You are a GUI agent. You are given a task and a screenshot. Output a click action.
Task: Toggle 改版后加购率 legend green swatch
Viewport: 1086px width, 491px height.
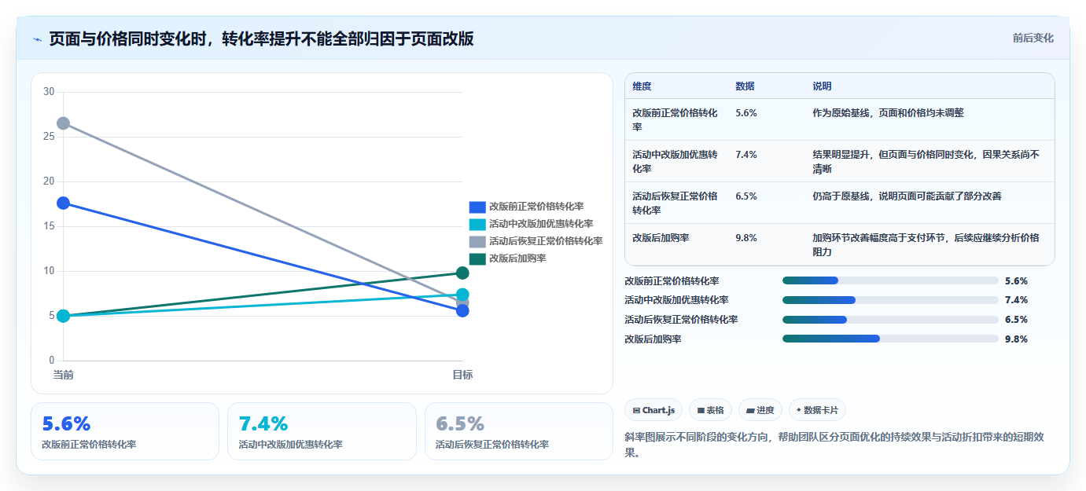click(x=477, y=259)
